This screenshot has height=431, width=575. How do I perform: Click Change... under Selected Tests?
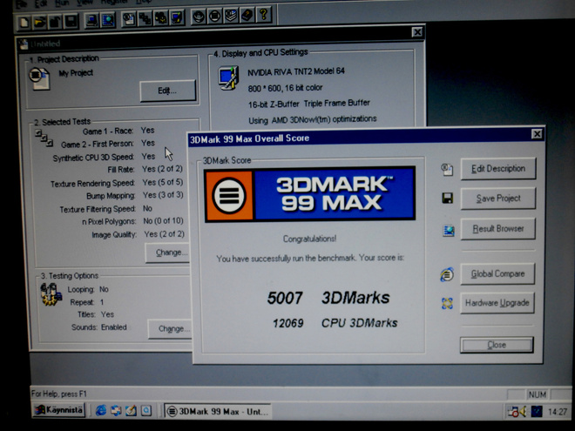168,253
